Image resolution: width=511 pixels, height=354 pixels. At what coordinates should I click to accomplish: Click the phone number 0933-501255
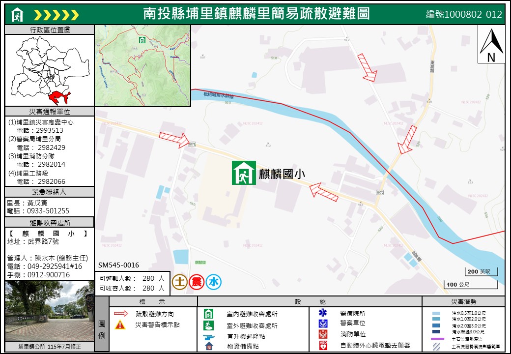(48, 211)
